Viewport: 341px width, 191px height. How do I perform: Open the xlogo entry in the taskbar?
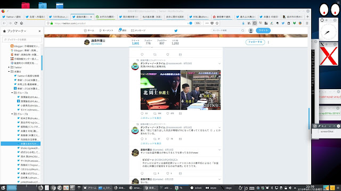coord(226,188)
